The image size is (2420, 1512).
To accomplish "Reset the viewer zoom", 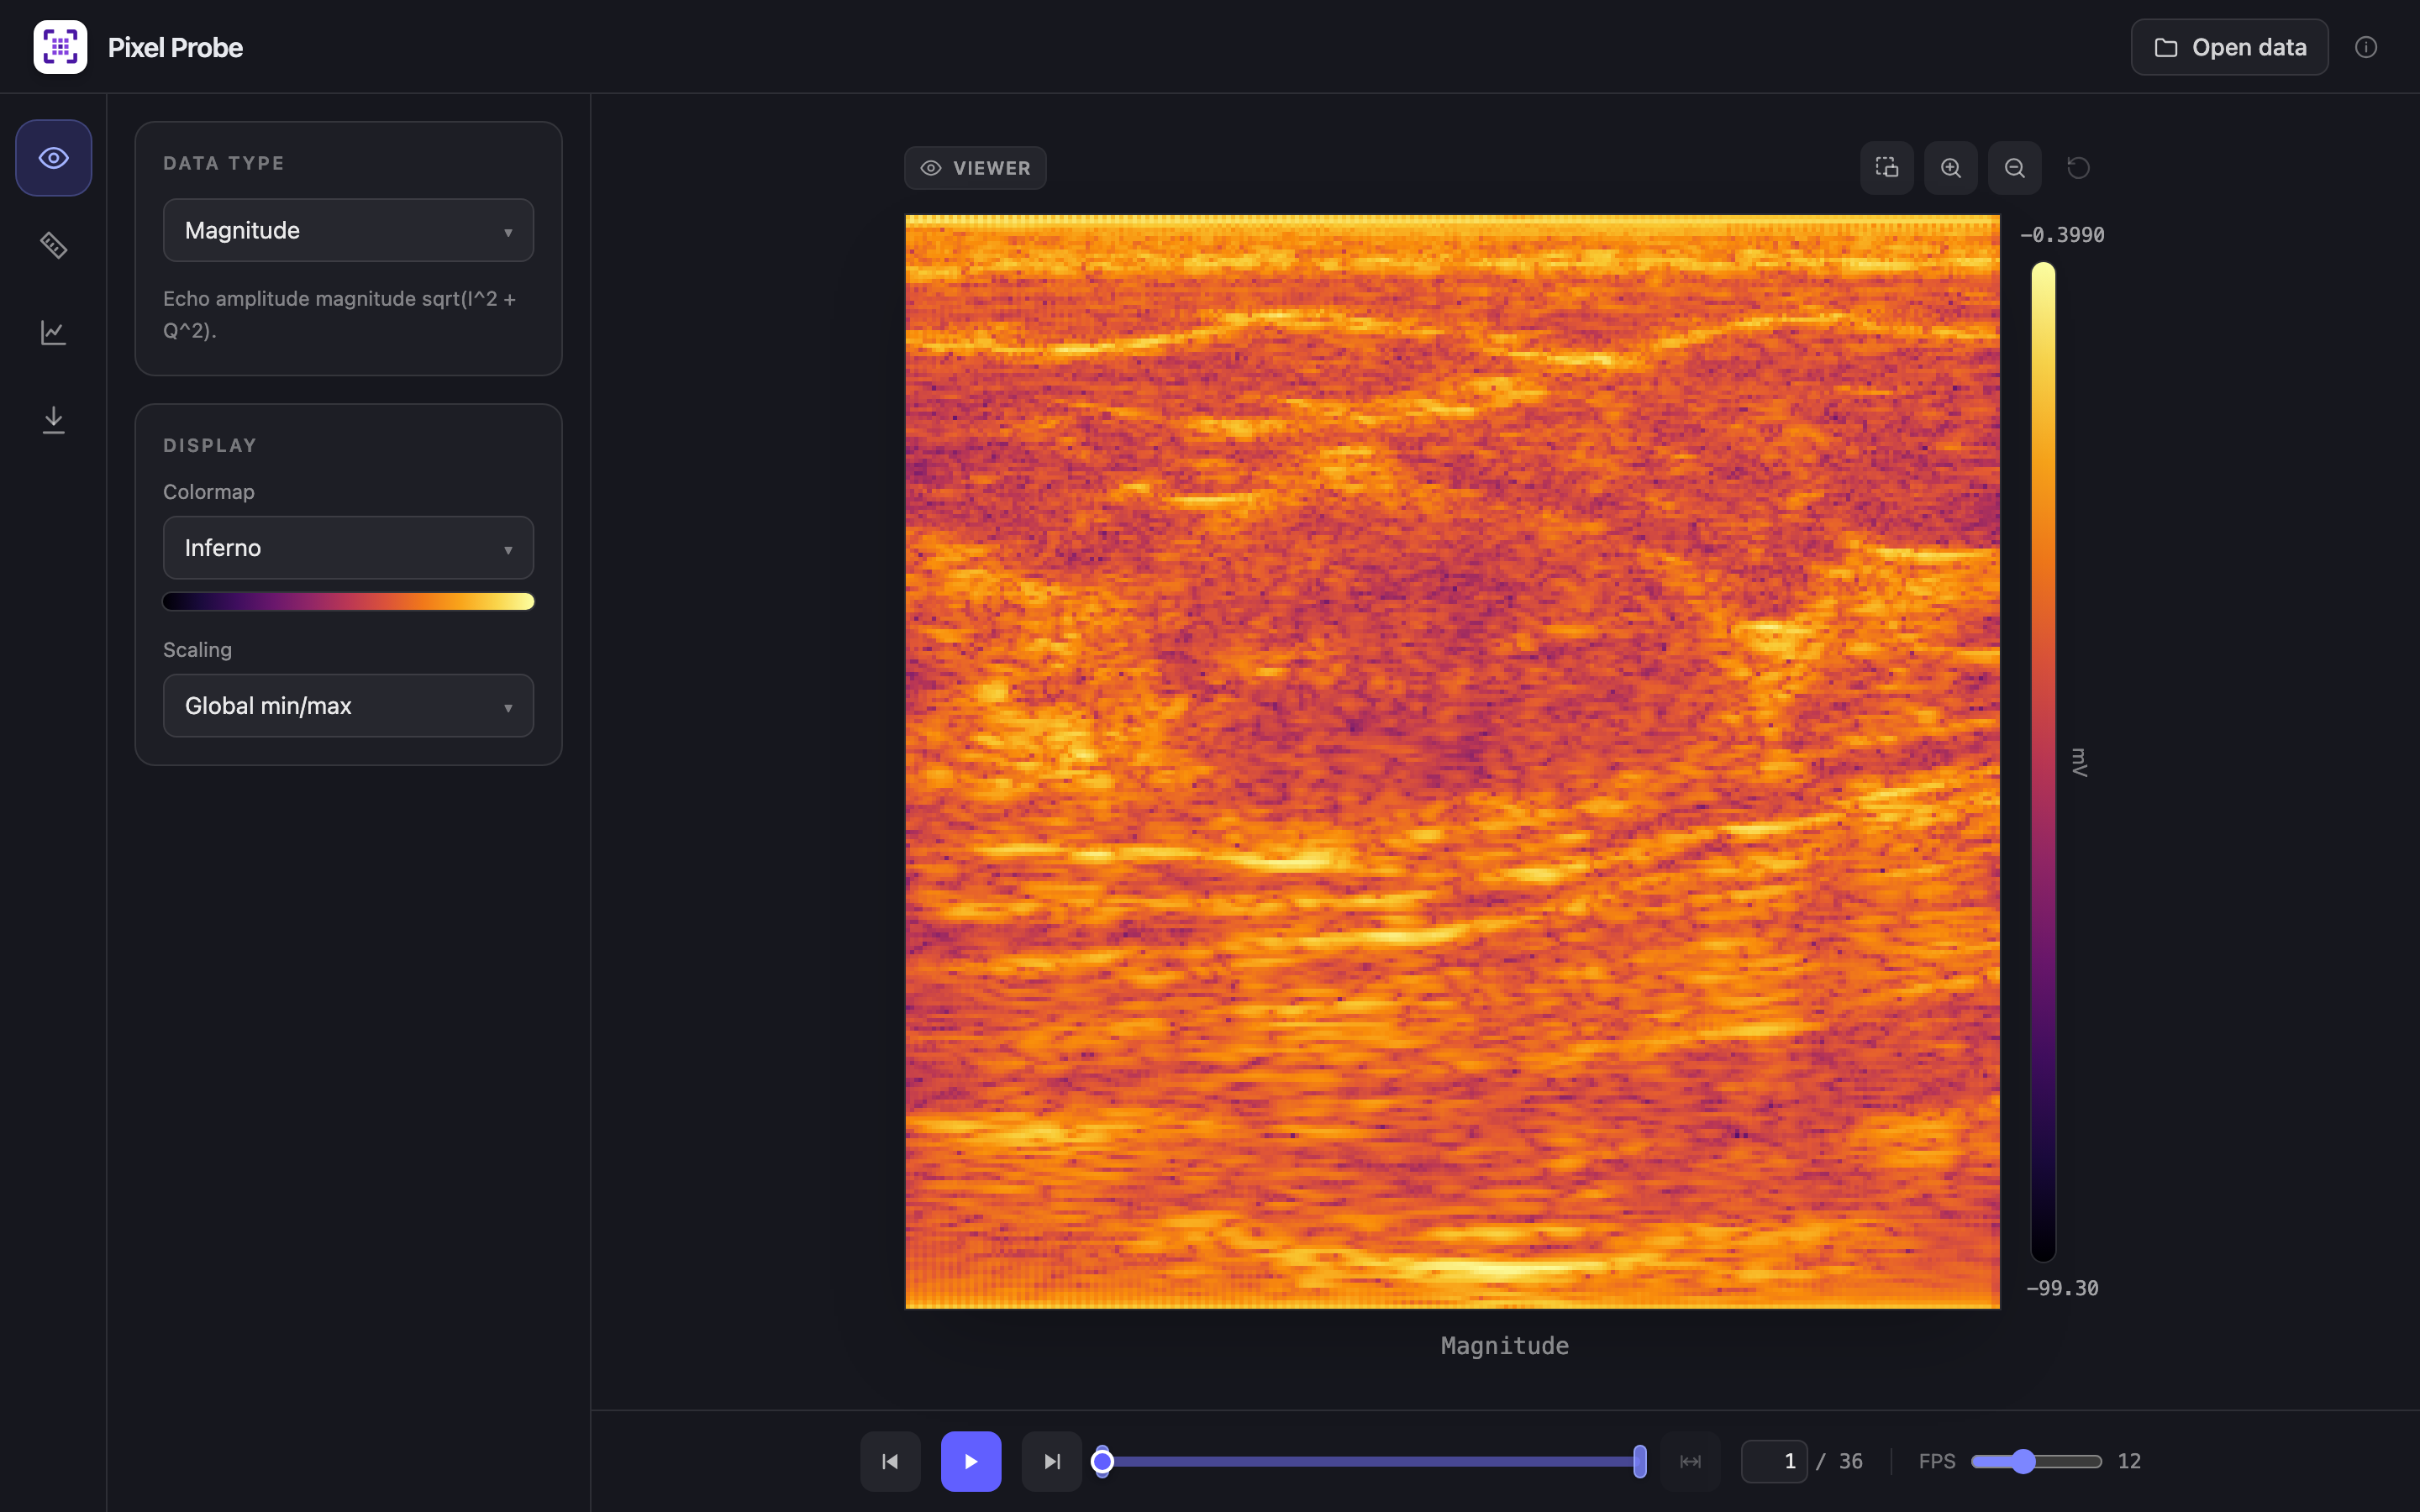I will 2079,168.
